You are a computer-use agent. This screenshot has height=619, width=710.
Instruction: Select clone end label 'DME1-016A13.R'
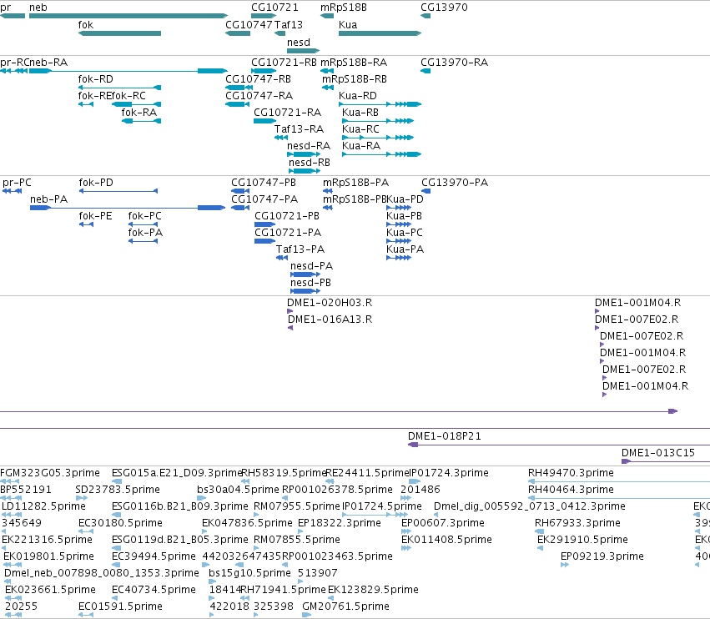(x=330, y=319)
